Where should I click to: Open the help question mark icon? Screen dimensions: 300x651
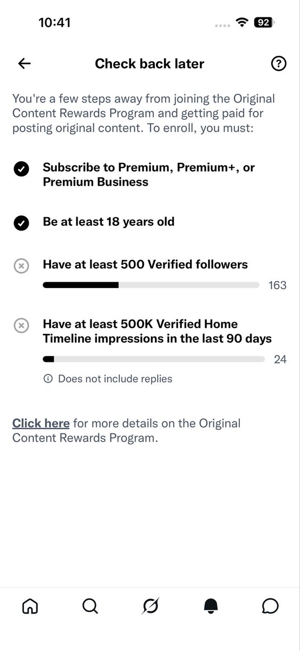(278, 63)
